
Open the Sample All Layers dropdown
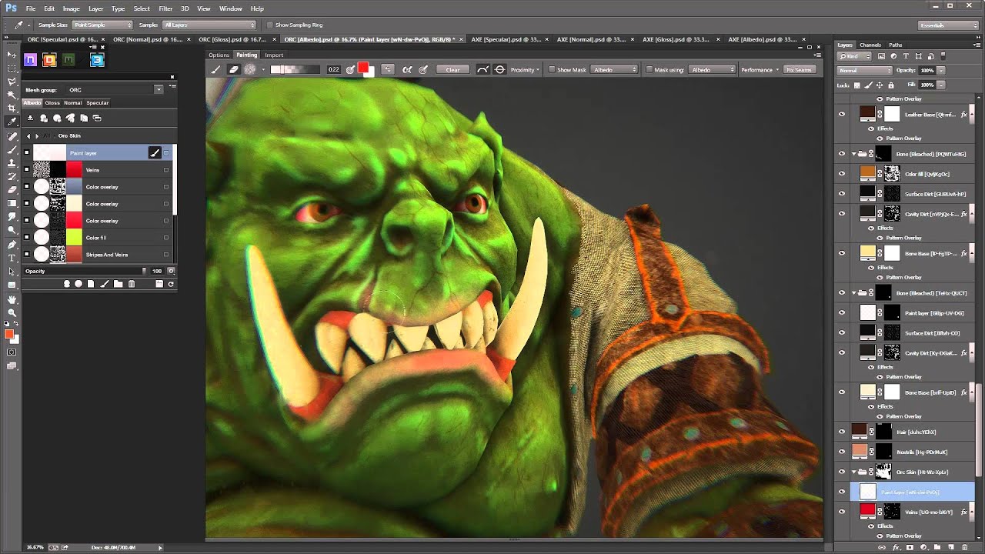(x=209, y=25)
